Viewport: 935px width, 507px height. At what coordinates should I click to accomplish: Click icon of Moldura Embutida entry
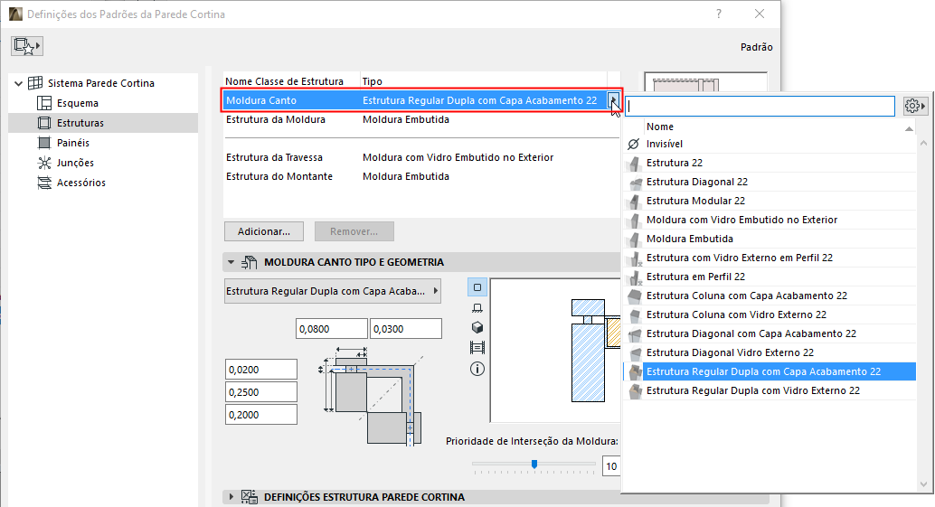point(635,239)
